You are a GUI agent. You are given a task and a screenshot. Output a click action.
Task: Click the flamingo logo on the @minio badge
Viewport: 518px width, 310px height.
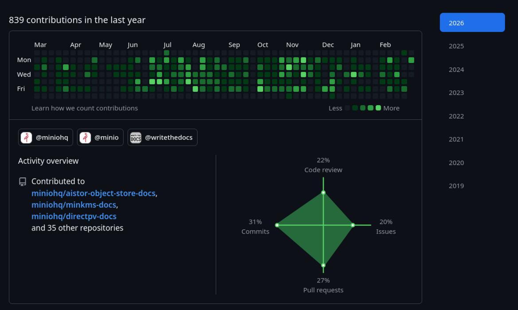(x=84, y=137)
